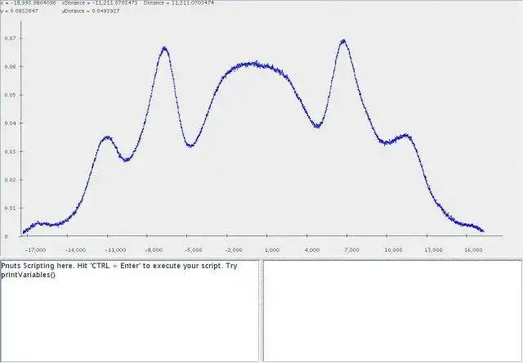Click the 0.02 y-axis label
Screen dimensions: 523x363
[x=10, y=180]
